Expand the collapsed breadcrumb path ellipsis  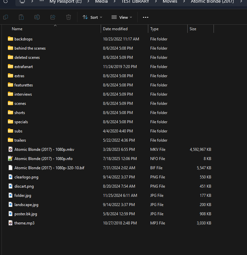click(42, 2)
